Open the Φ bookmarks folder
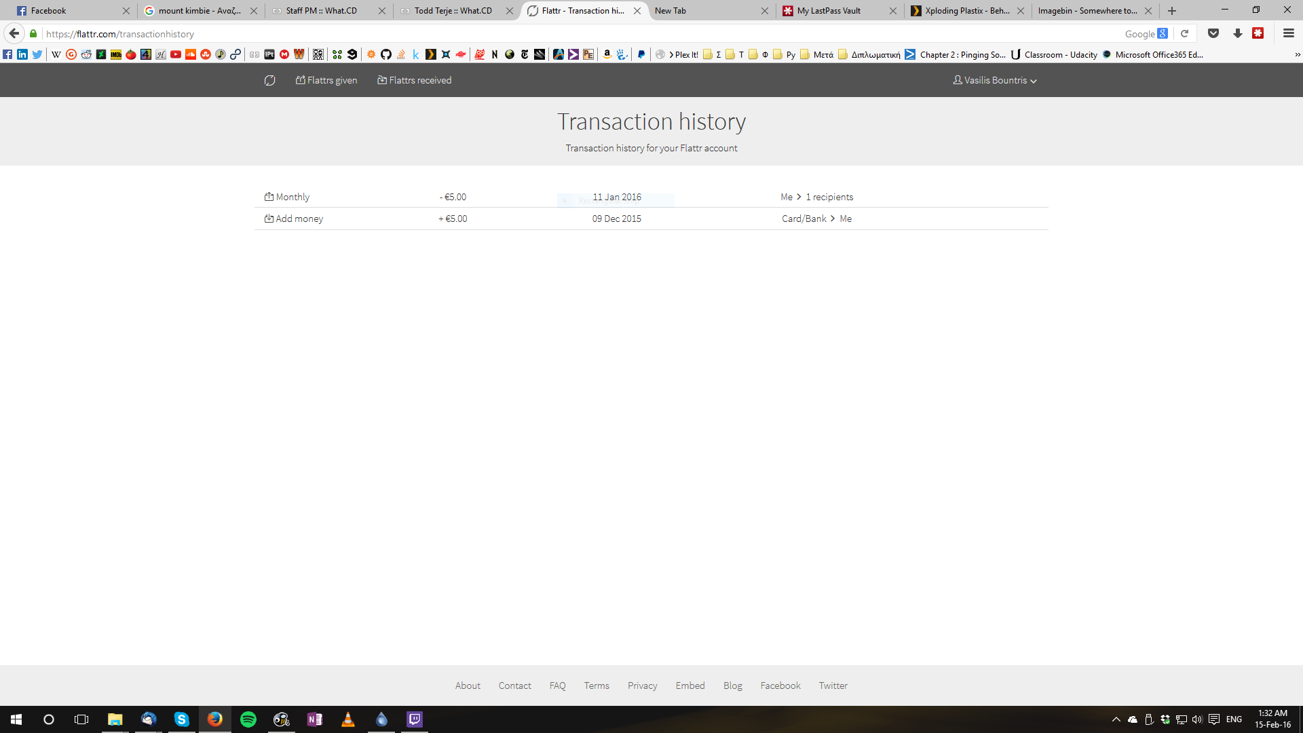1303x733 pixels. tap(759, 55)
